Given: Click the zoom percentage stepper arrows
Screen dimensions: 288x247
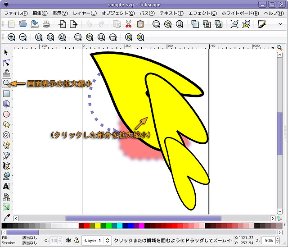Looking at the screenshot, I should pos(277,241).
